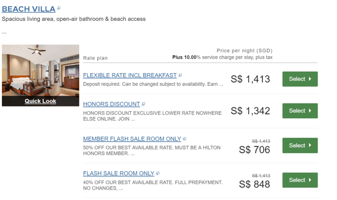The height and width of the screenshot is (200, 337).
Task: Select the Honors Discount rate at S$ 1,342
Action: (300, 110)
